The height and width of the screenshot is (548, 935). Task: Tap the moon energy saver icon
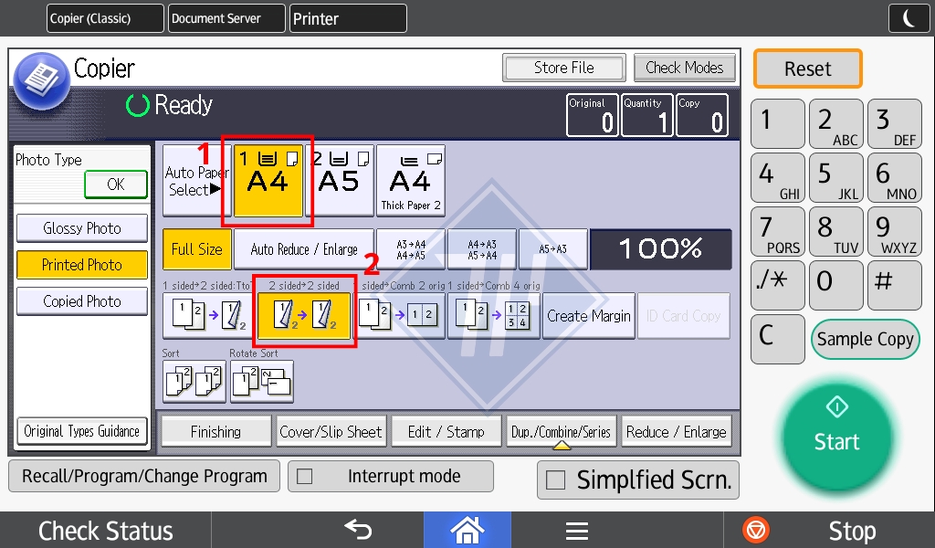(909, 18)
